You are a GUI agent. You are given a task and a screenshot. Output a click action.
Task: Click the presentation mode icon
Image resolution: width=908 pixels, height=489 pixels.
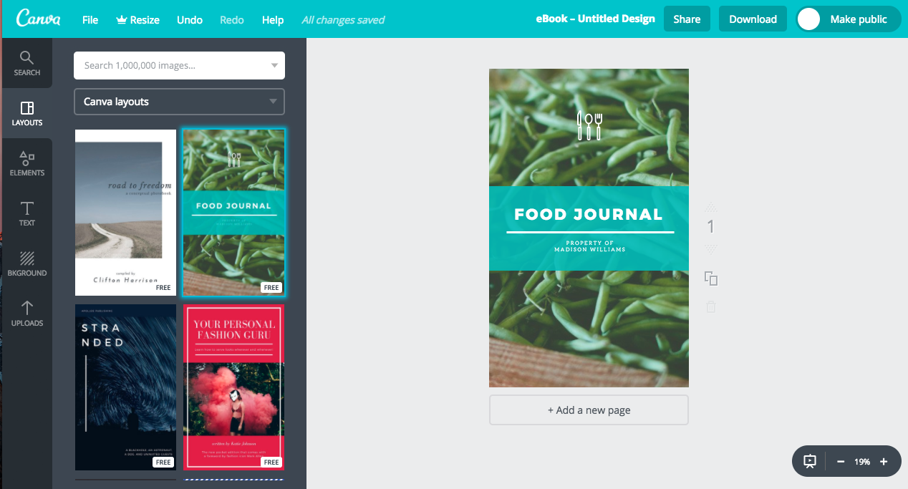pos(810,462)
